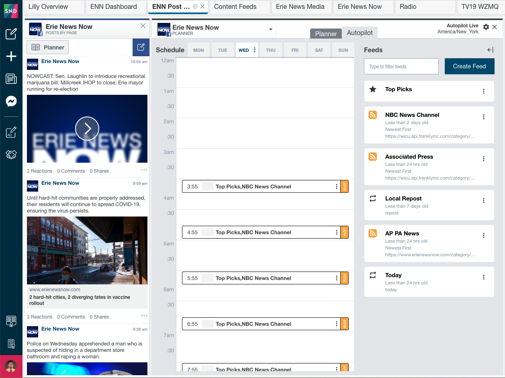
Task: Open options for the 3:55 slot
Action: click(337, 186)
